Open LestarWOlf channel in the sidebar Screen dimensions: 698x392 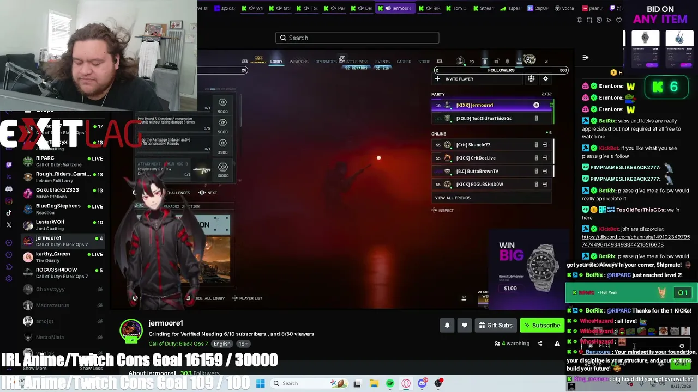click(62, 225)
